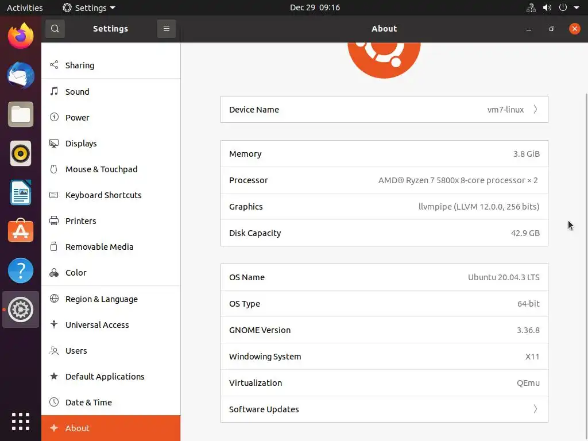This screenshot has width=588, height=441.
Task: Select Region & Language in the sidebar
Action: [x=111, y=299]
